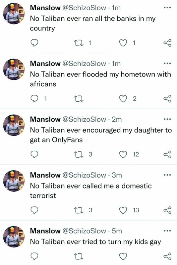The height and width of the screenshot is (265, 177).
Task: Open more options on banks tweet
Action: [x=167, y=8]
